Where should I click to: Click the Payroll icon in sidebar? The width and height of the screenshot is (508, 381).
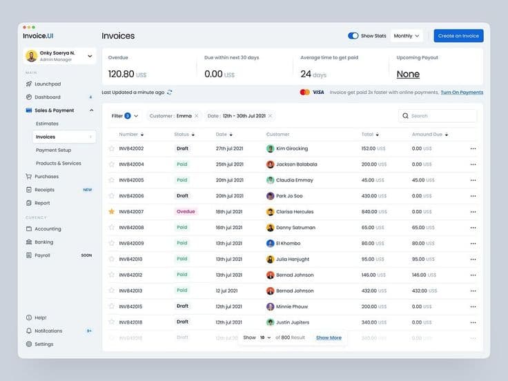29,255
